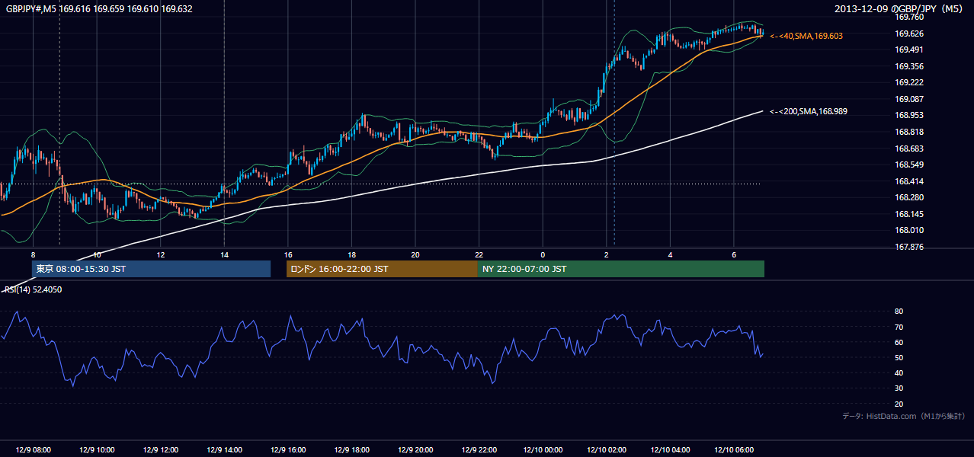Click the 12/9 20:00 time axis label
This screenshot has height=457, width=974.
coord(415,450)
